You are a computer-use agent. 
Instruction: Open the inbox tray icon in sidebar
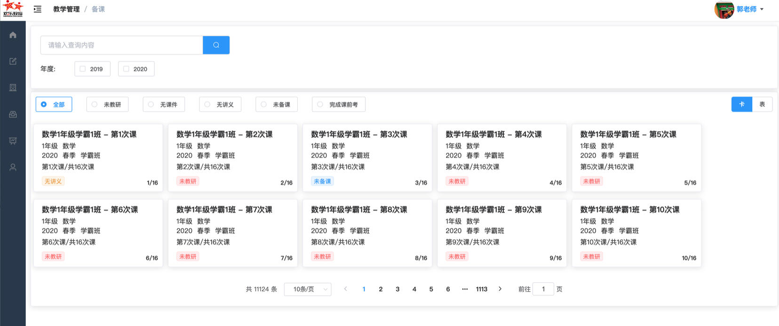point(13,114)
